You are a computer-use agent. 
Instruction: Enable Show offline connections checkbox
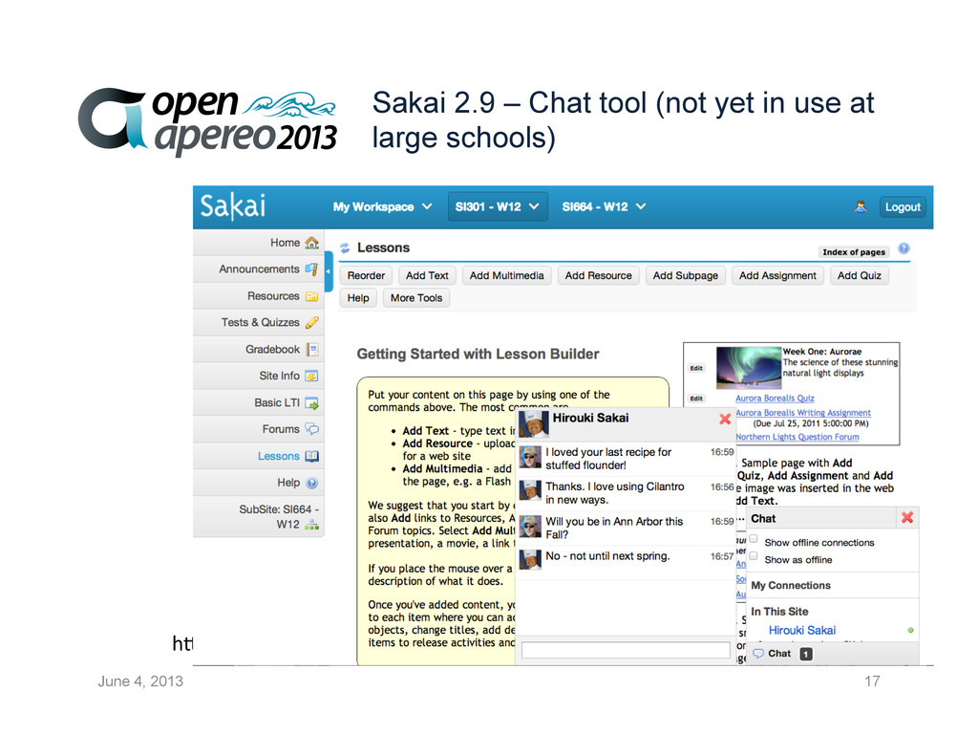(x=754, y=539)
